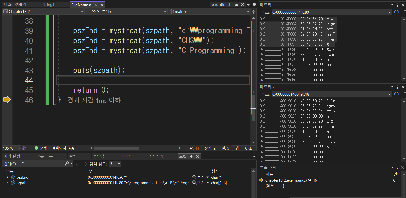Click the refresh icon in Memory 1 panel
The height and width of the screenshot is (198, 406).
(x=396, y=12)
